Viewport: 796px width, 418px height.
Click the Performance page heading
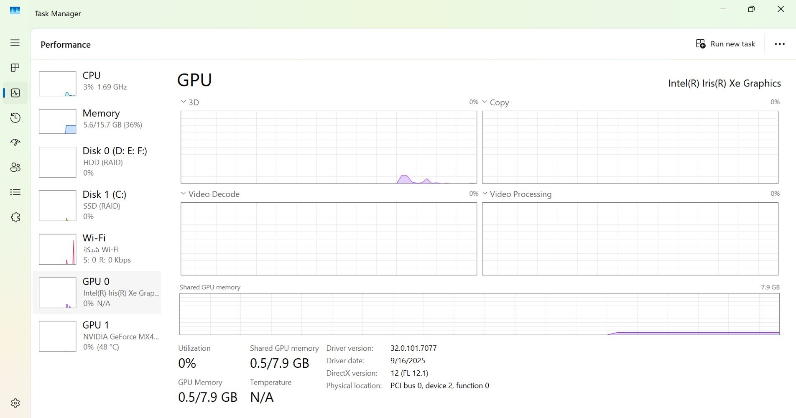tap(66, 45)
